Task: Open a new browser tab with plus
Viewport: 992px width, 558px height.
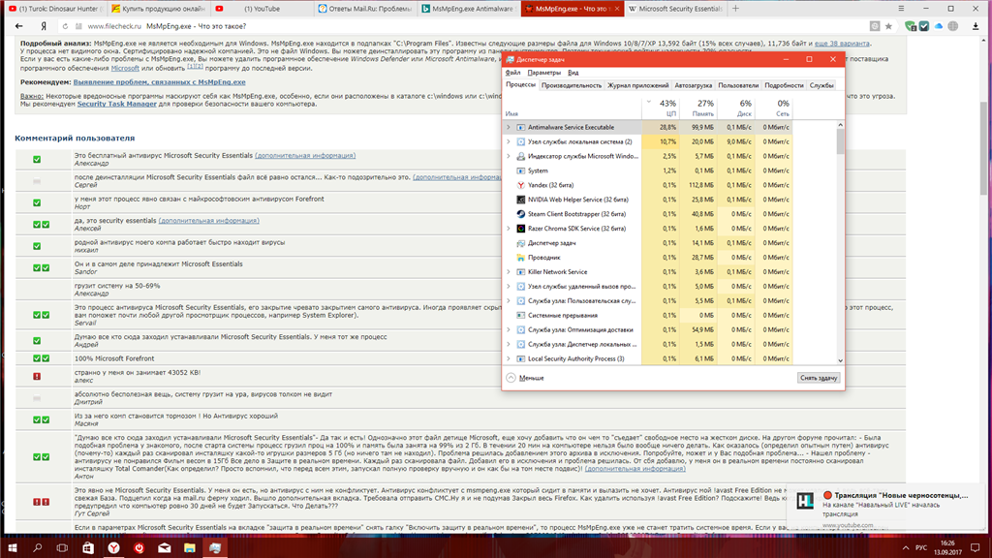Action: tap(735, 8)
